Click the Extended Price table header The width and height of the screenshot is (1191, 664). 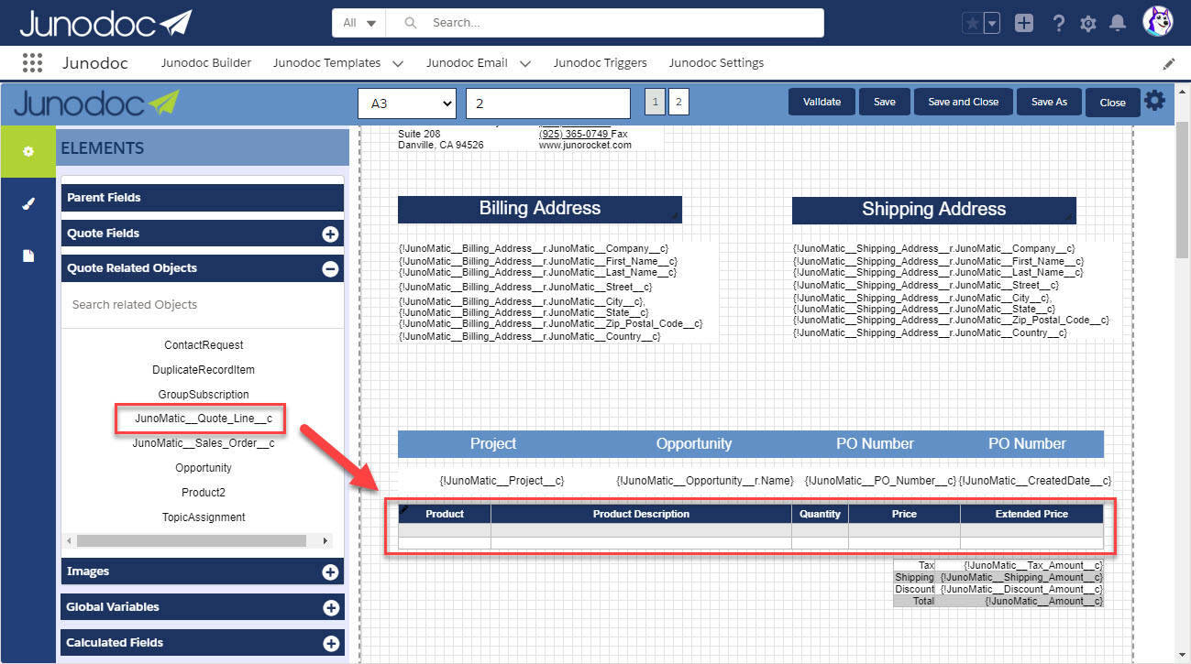[1031, 514]
